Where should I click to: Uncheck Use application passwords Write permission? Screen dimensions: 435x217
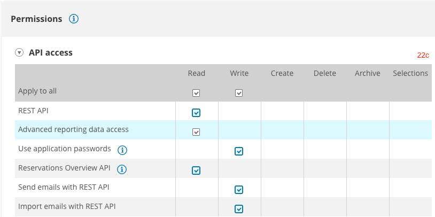239,151
